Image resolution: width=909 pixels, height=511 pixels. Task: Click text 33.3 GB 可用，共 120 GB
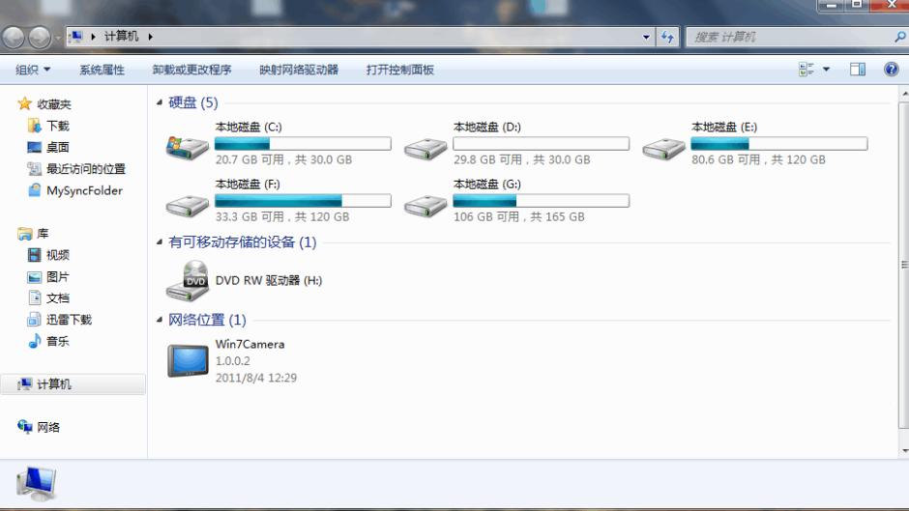tap(282, 216)
